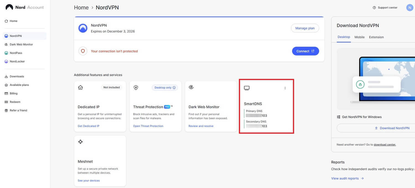415x188 pixels.
Task: Click the Downloads tray icon
Action: tap(6, 76)
